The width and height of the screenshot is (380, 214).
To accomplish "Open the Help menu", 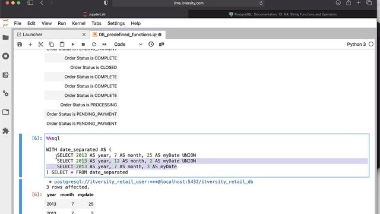I will pos(136,23).
